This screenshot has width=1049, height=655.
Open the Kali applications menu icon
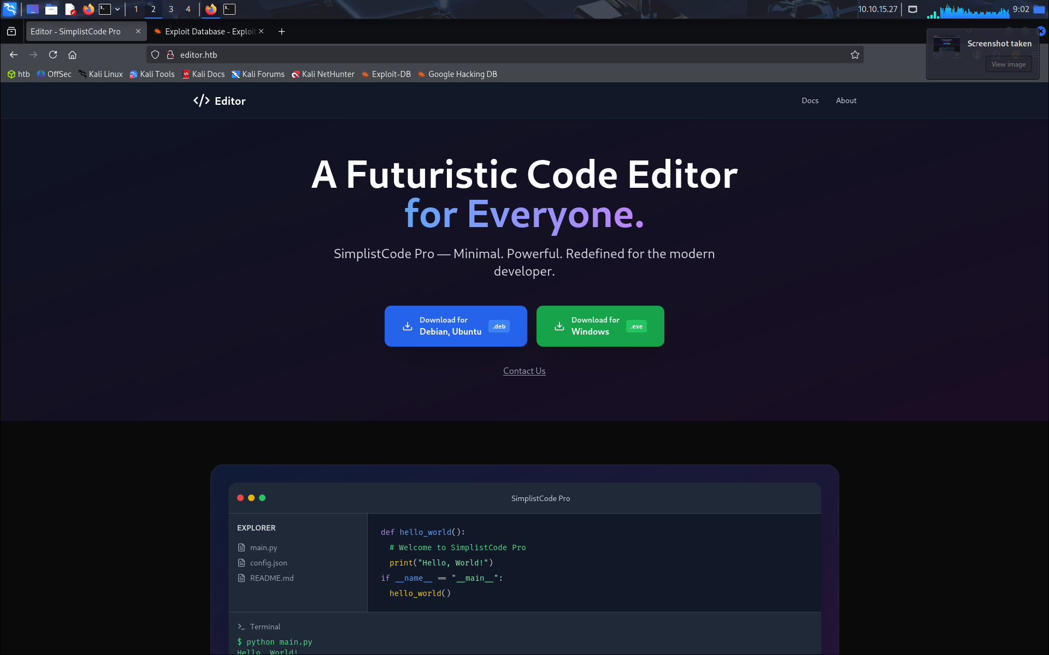[10, 9]
